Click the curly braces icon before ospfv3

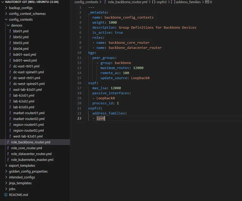click(x=153, y=2)
